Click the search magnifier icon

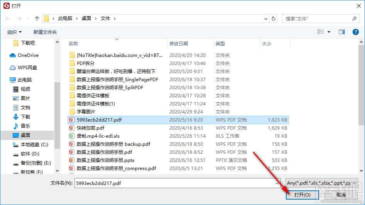pyautogui.click(x=354, y=18)
